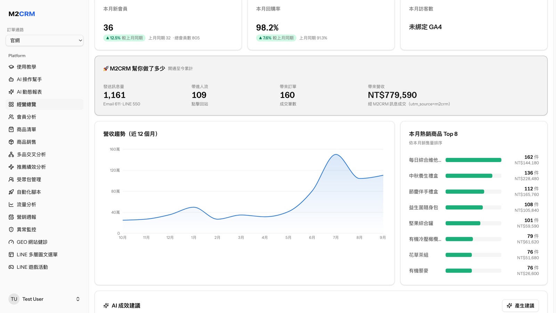Open 商品銷售 in the sidebar

click(x=44, y=142)
